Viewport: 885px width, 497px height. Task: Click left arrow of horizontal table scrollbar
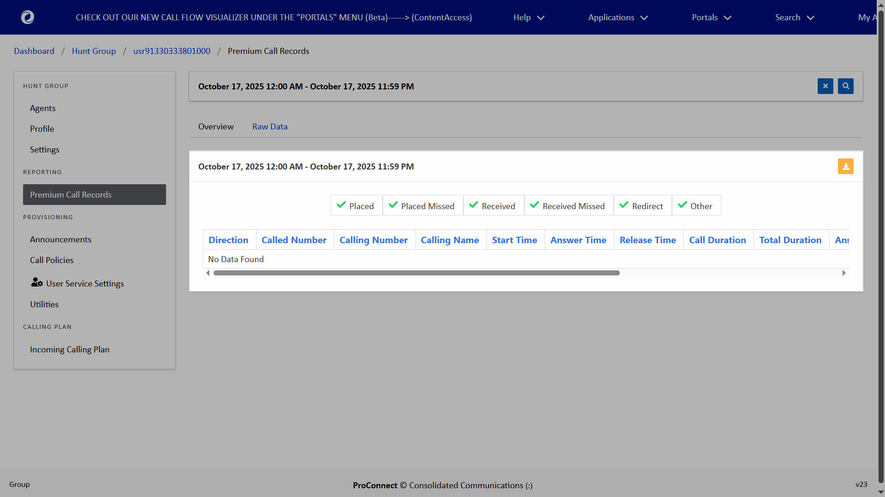208,273
